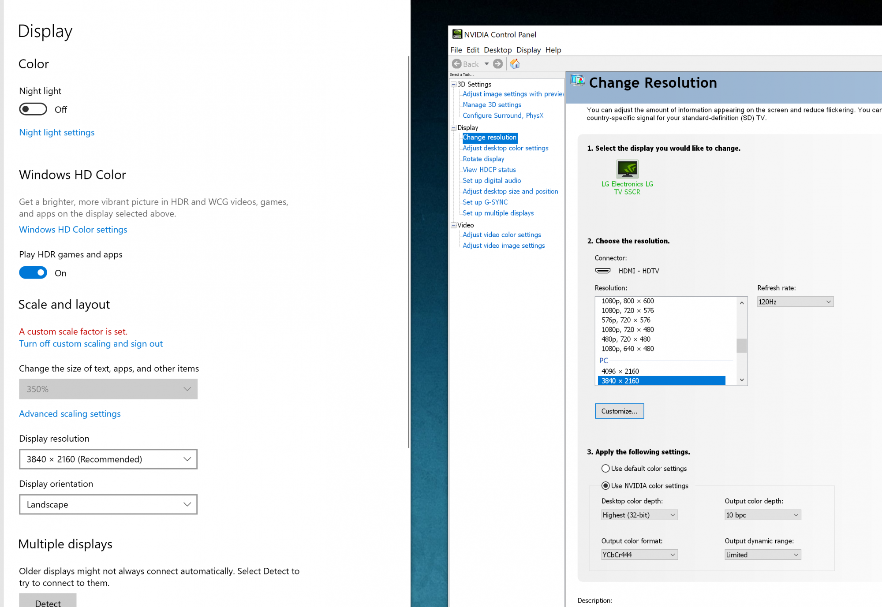Select Change resolution tree item
882x607 pixels.
point(490,137)
